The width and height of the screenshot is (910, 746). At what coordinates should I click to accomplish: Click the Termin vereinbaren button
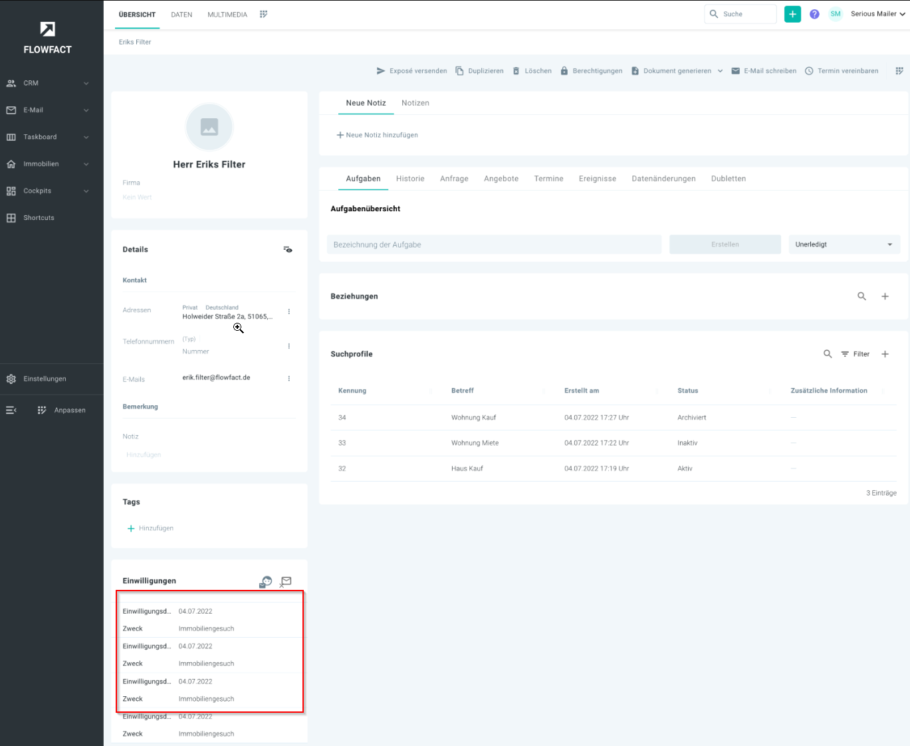point(842,71)
